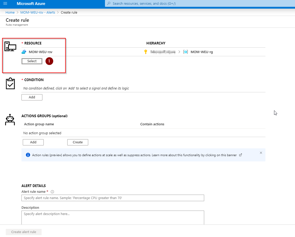Click the info icon in Action rules banner
The height and width of the screenshot is (237, 295).
(x=28, y=155)
